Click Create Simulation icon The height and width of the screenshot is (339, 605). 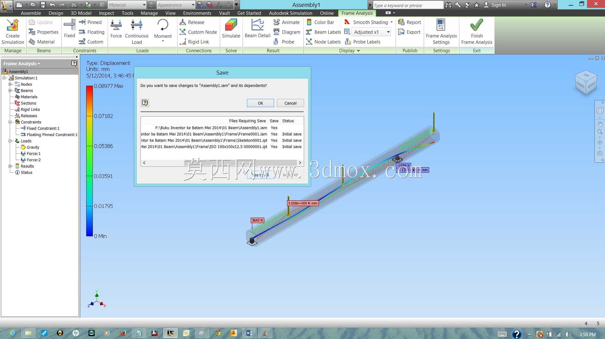[x=13, y=32]
